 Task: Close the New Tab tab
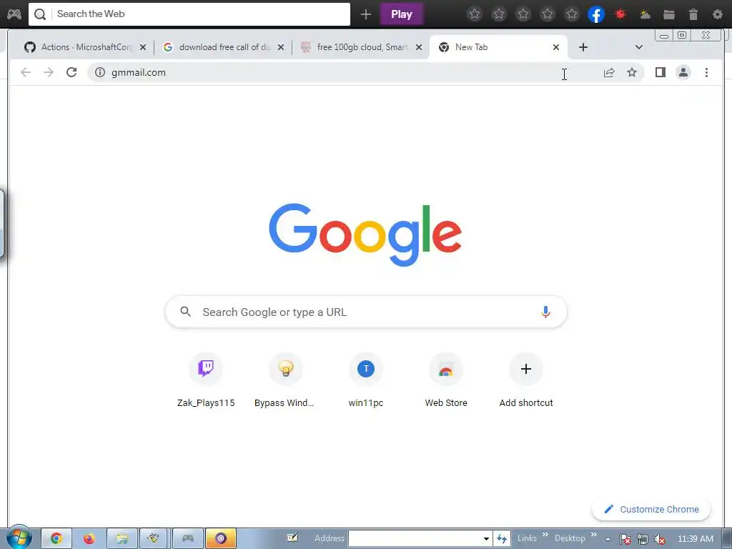556,47
